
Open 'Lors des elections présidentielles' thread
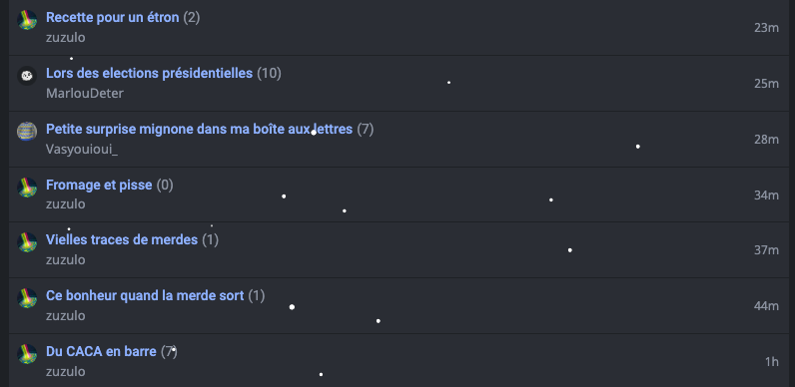coord(149,74)
